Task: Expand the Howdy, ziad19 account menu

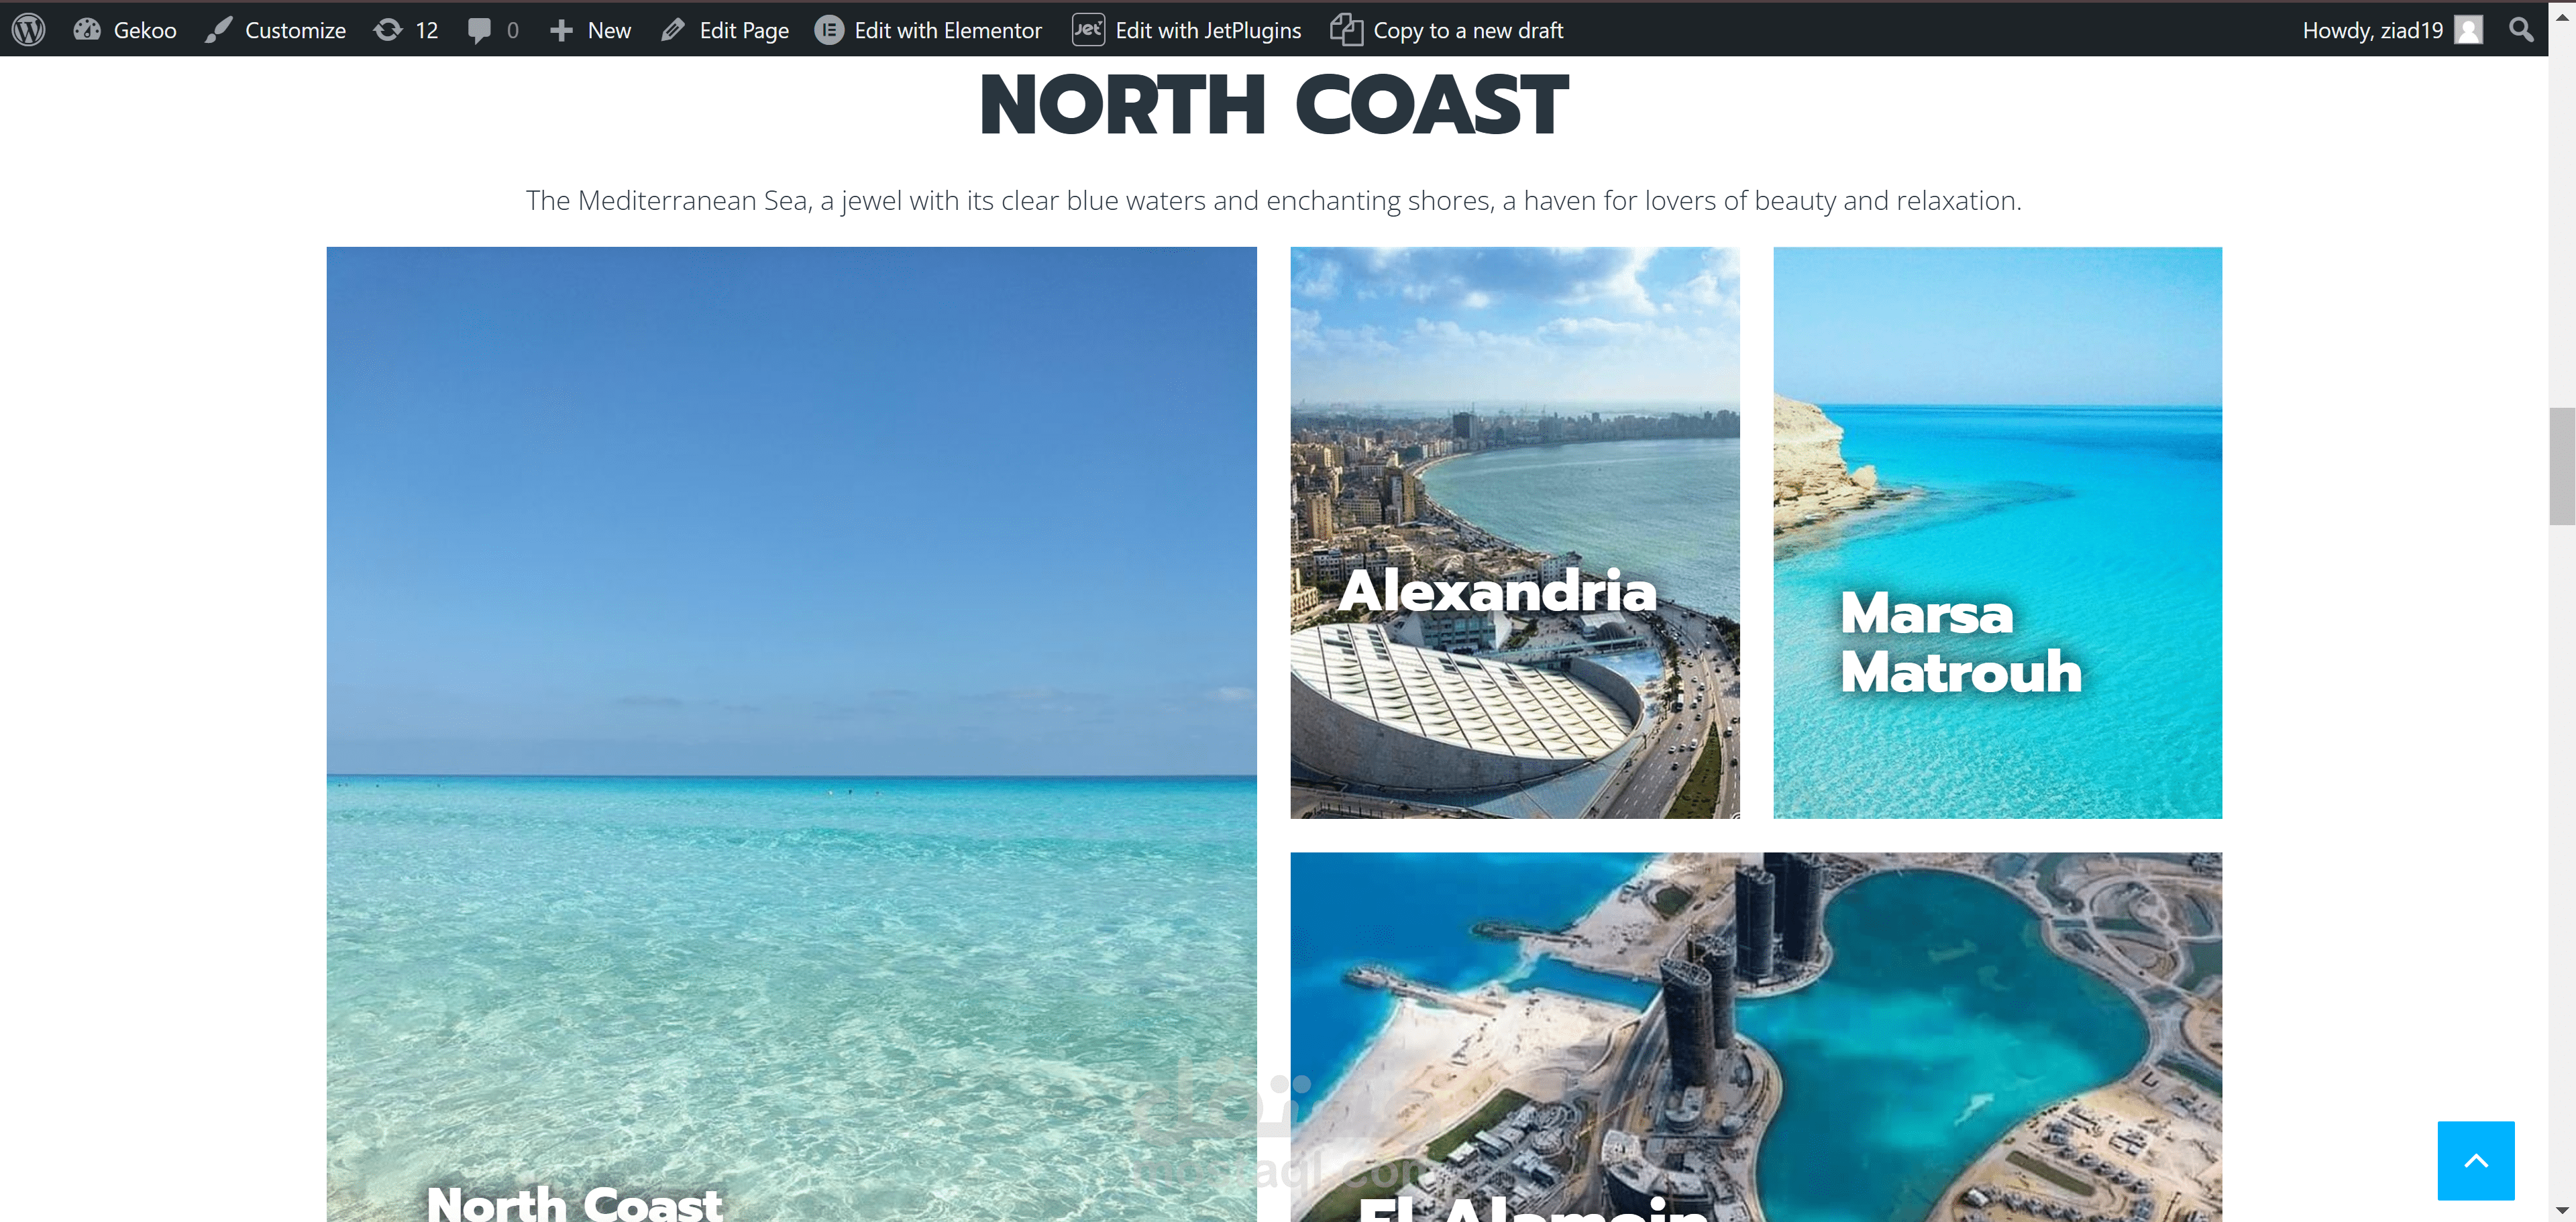Action: tap(2392, 30)
